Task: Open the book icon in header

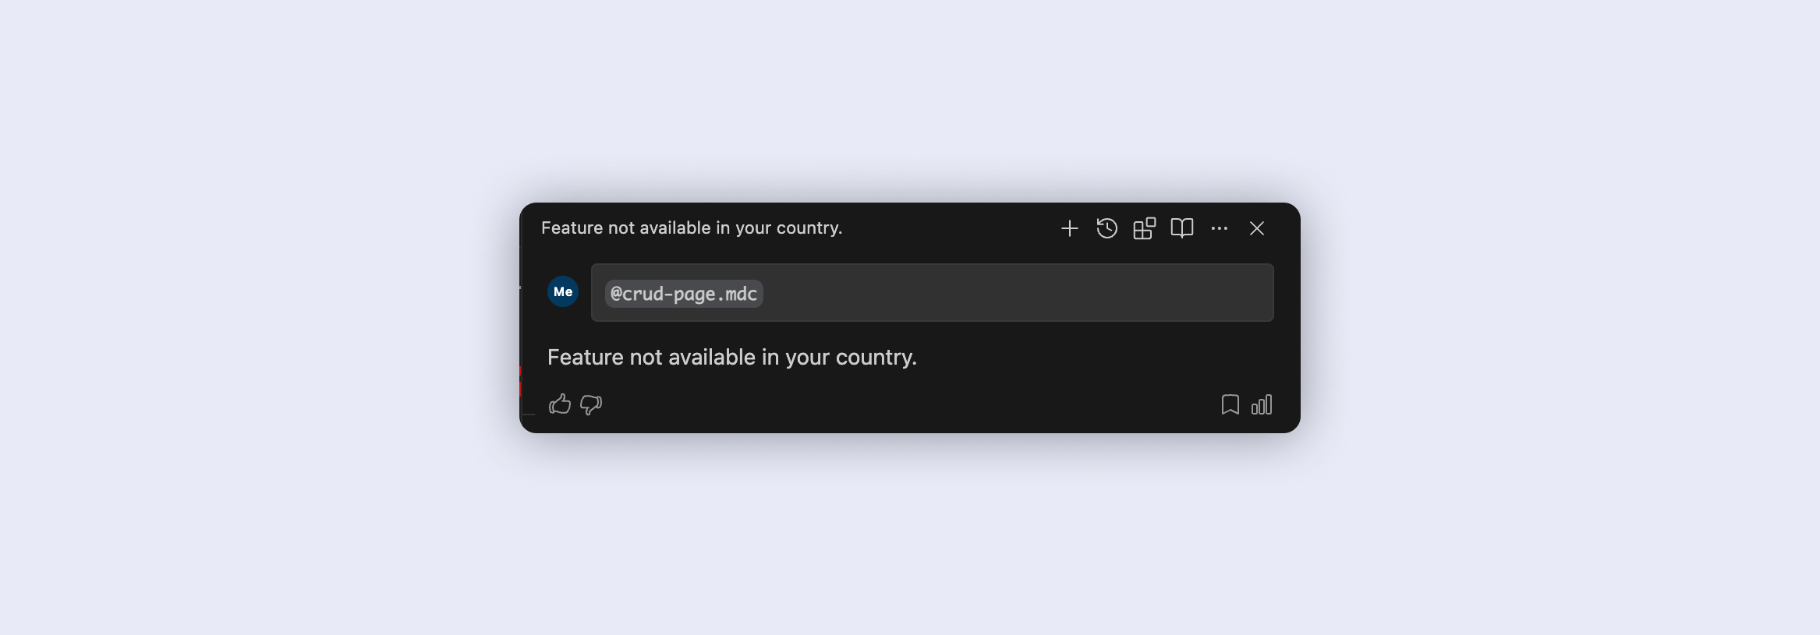Action: 1181,228
